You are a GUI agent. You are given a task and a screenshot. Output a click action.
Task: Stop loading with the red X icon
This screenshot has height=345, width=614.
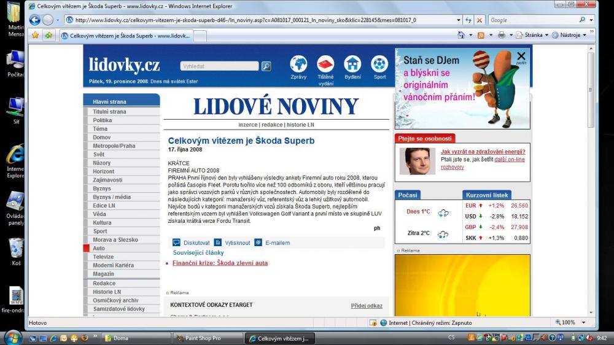click(x=480, y=20)
